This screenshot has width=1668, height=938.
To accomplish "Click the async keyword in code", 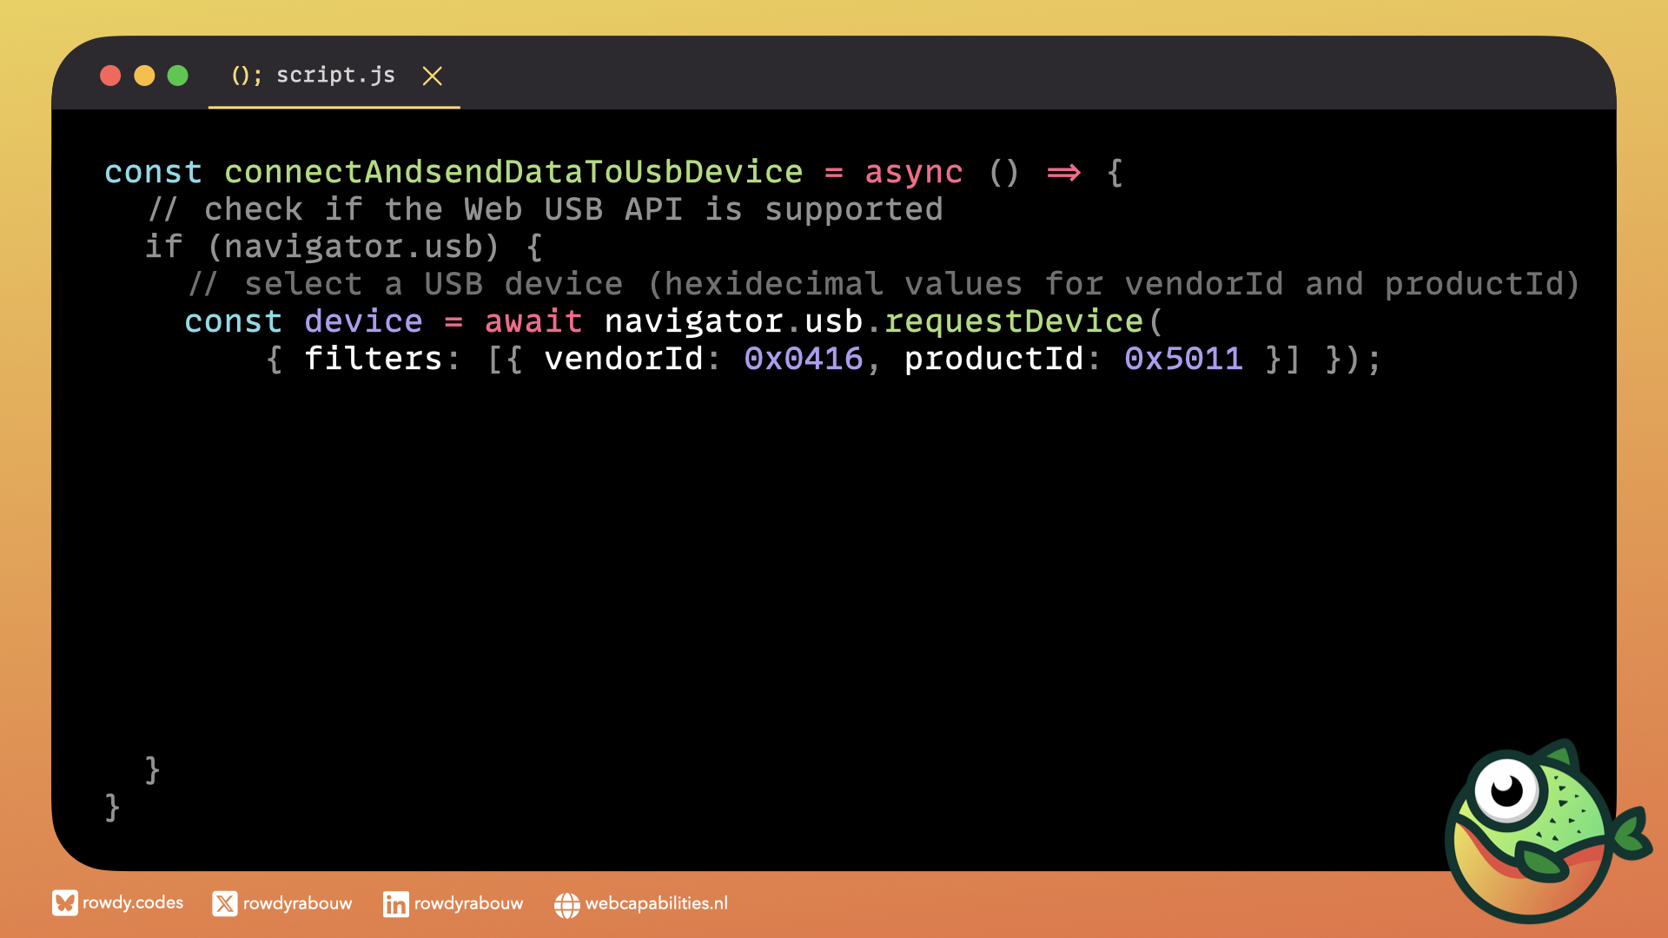I will pyautogui.click(x=913, y=172).
